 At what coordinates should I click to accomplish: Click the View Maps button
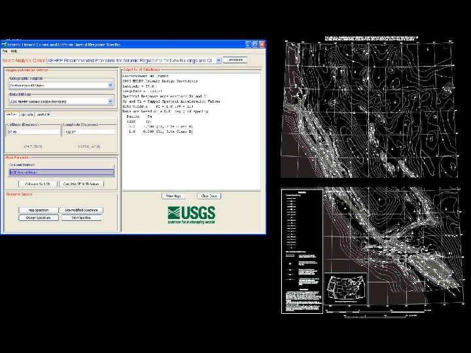click(x=173, y=195)
